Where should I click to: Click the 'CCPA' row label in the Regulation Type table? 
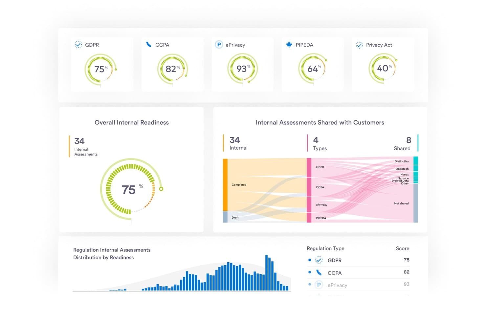tap(335, 273)
